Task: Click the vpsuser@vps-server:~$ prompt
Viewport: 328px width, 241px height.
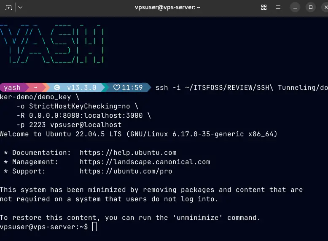Action: click(x=44, y=227)
